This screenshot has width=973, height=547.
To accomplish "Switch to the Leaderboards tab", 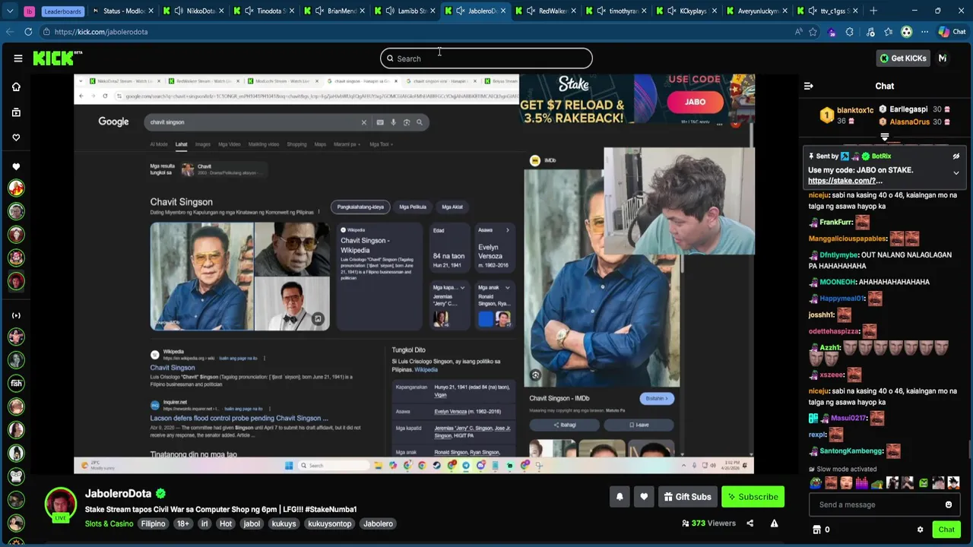I will pos(62,11).
